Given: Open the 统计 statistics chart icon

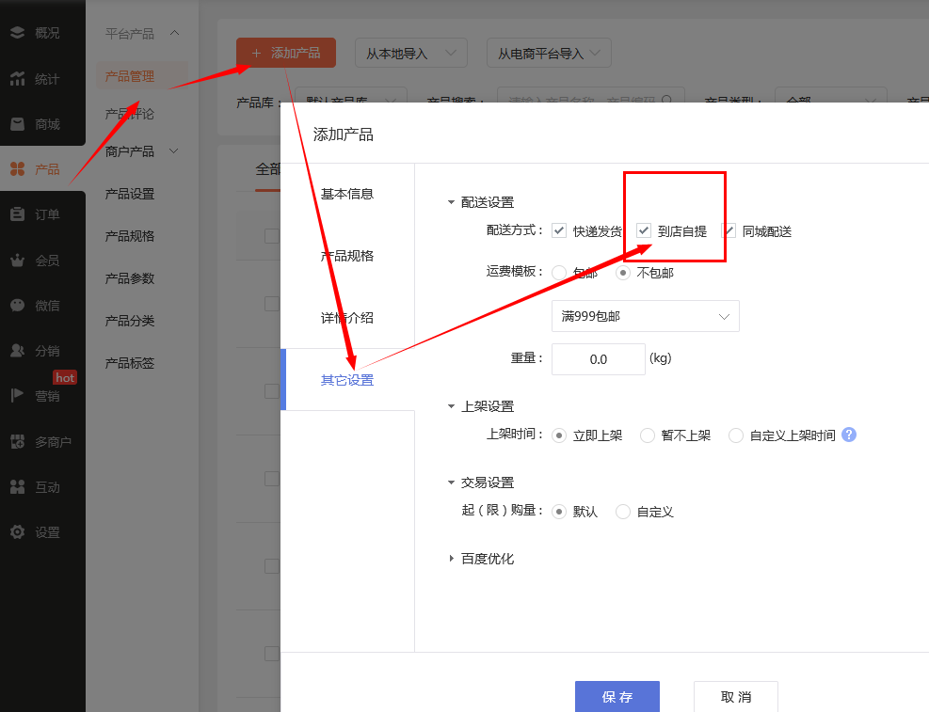Looking at the screenshot, I should [x=17, y=79].
